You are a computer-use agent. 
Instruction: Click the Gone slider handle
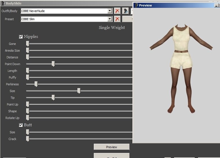28,43
